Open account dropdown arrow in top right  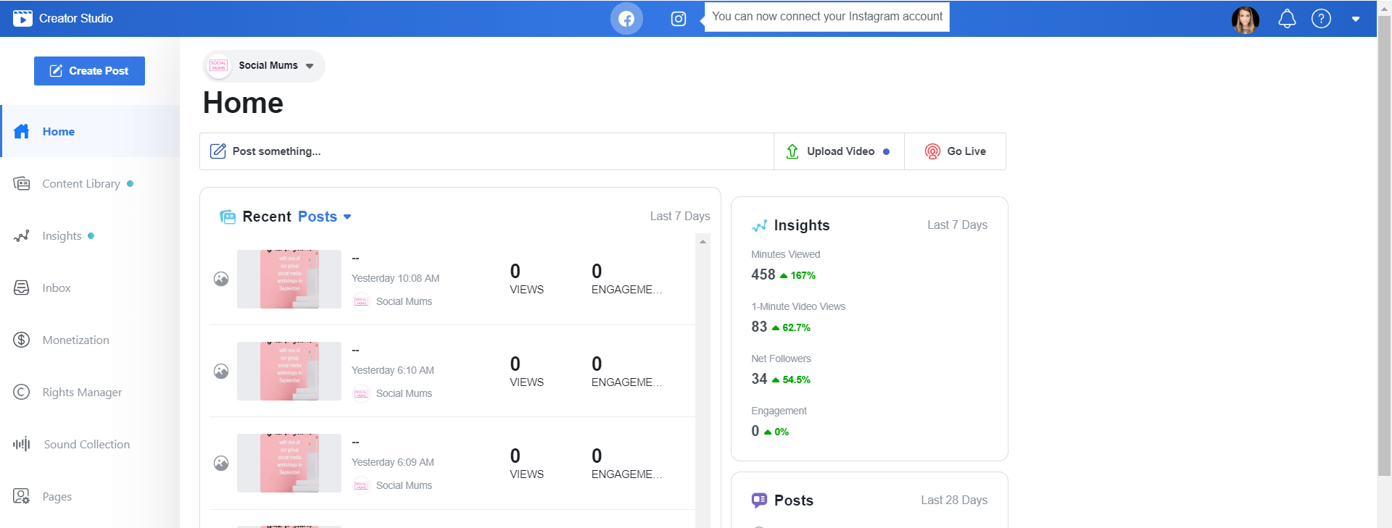(x=1355, y=20)
